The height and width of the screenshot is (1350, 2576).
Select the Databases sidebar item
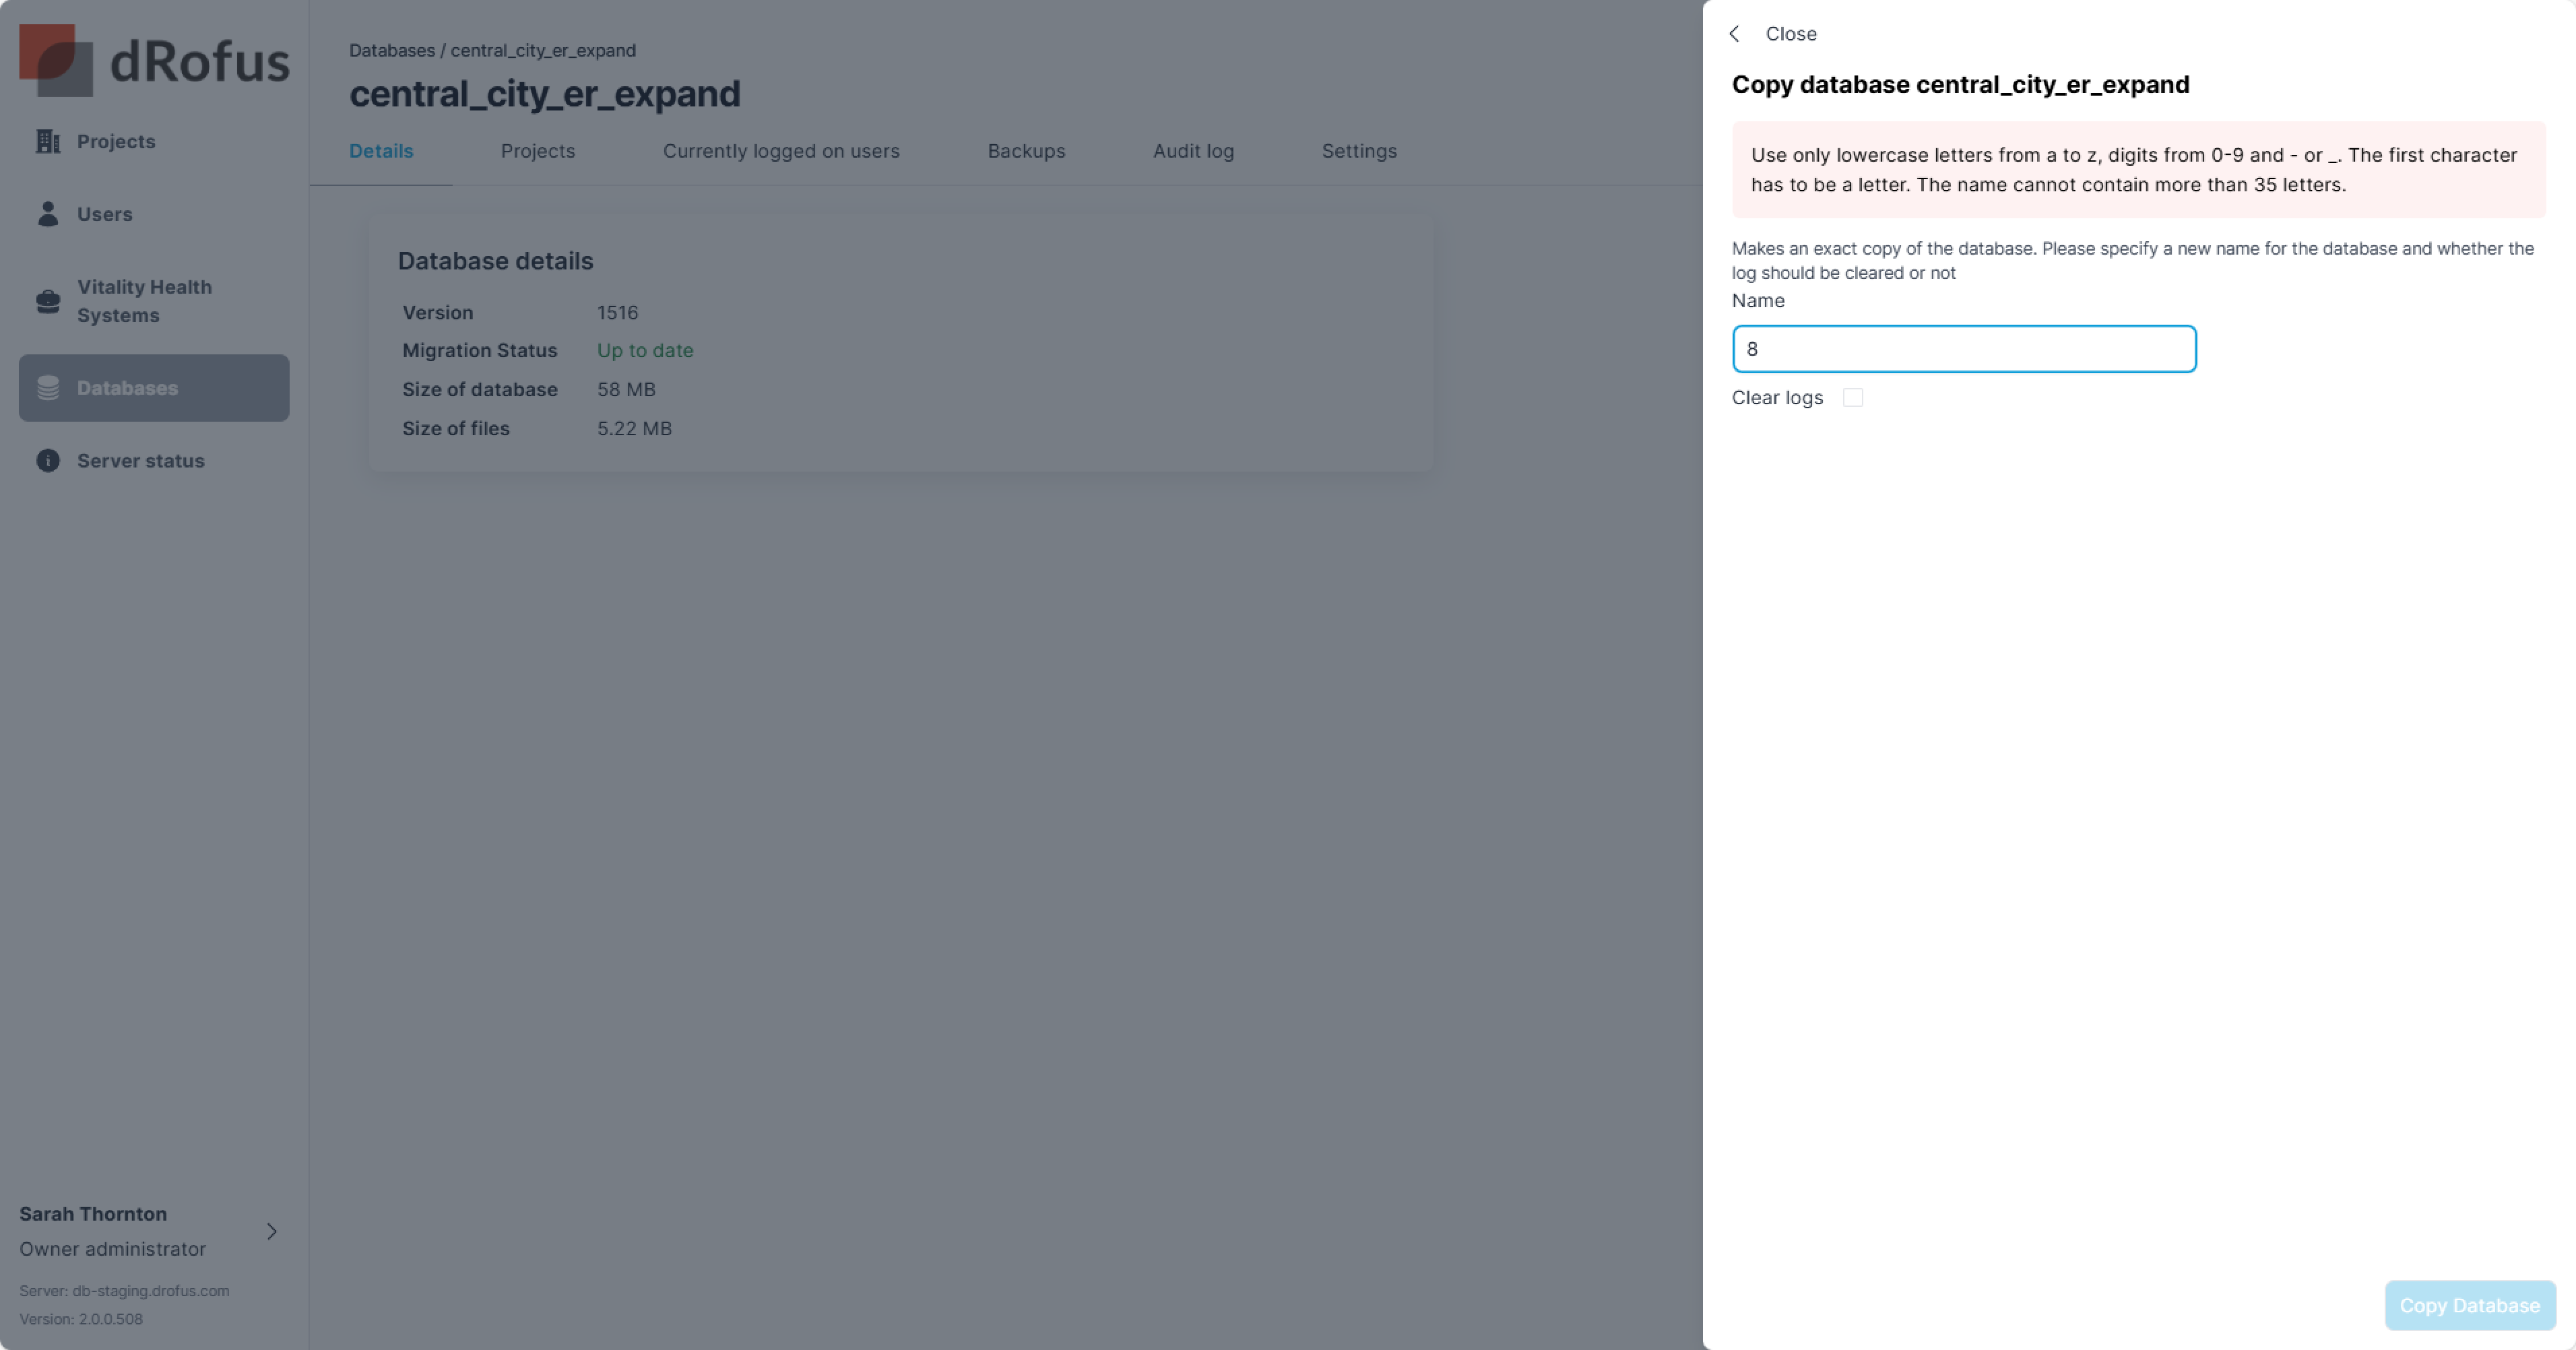(x=154, y=388)
